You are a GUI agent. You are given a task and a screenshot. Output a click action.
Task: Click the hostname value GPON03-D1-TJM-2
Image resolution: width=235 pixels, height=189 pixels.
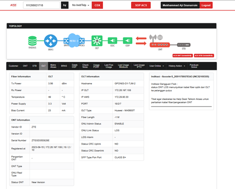[x=125, y=83]
